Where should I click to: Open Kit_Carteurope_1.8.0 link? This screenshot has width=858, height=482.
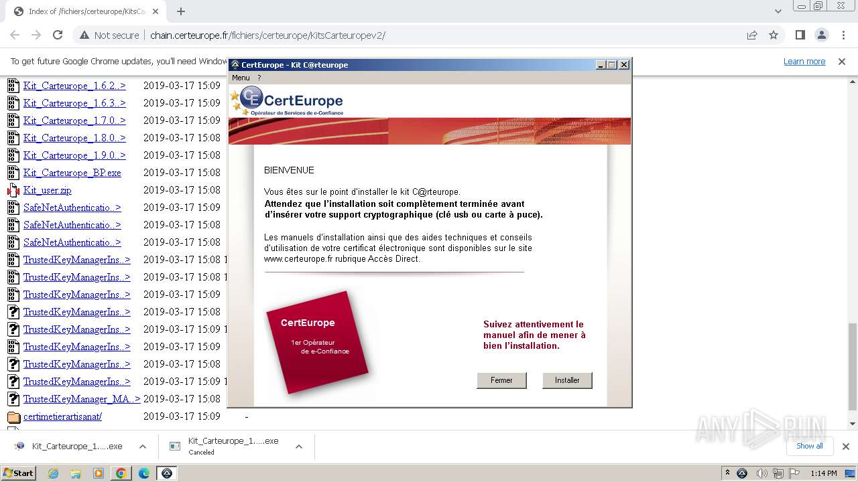click(74, 138)
